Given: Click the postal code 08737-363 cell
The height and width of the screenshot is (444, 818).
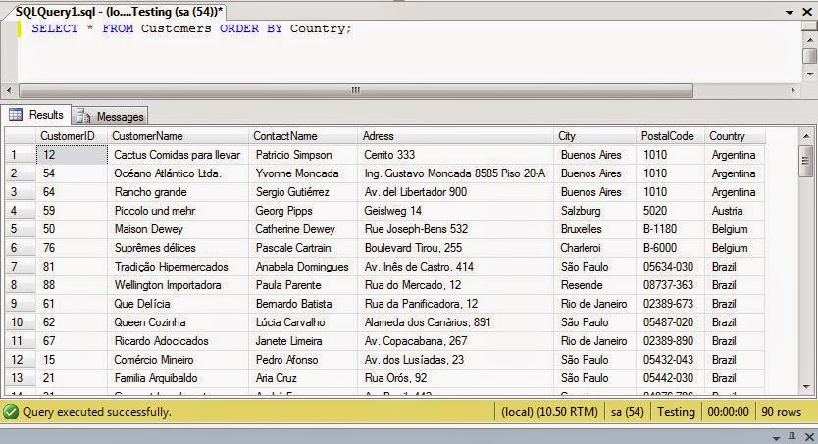Looking at the screenshot, I should [670, 285].
